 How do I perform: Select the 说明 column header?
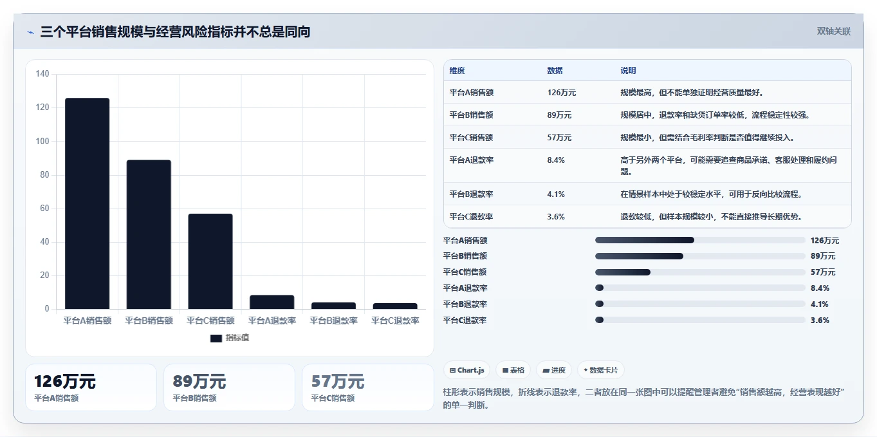tap(628, 70)
